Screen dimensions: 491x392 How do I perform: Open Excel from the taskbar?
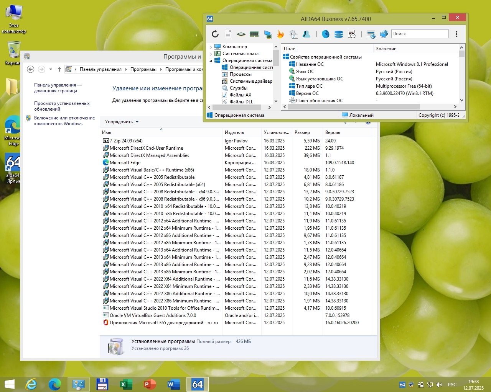[126, 384]
